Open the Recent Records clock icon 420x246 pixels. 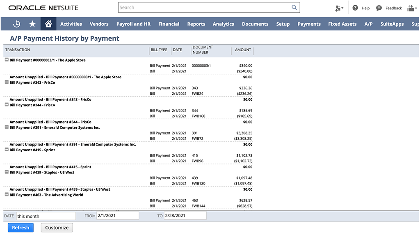(x=16, y=24)
